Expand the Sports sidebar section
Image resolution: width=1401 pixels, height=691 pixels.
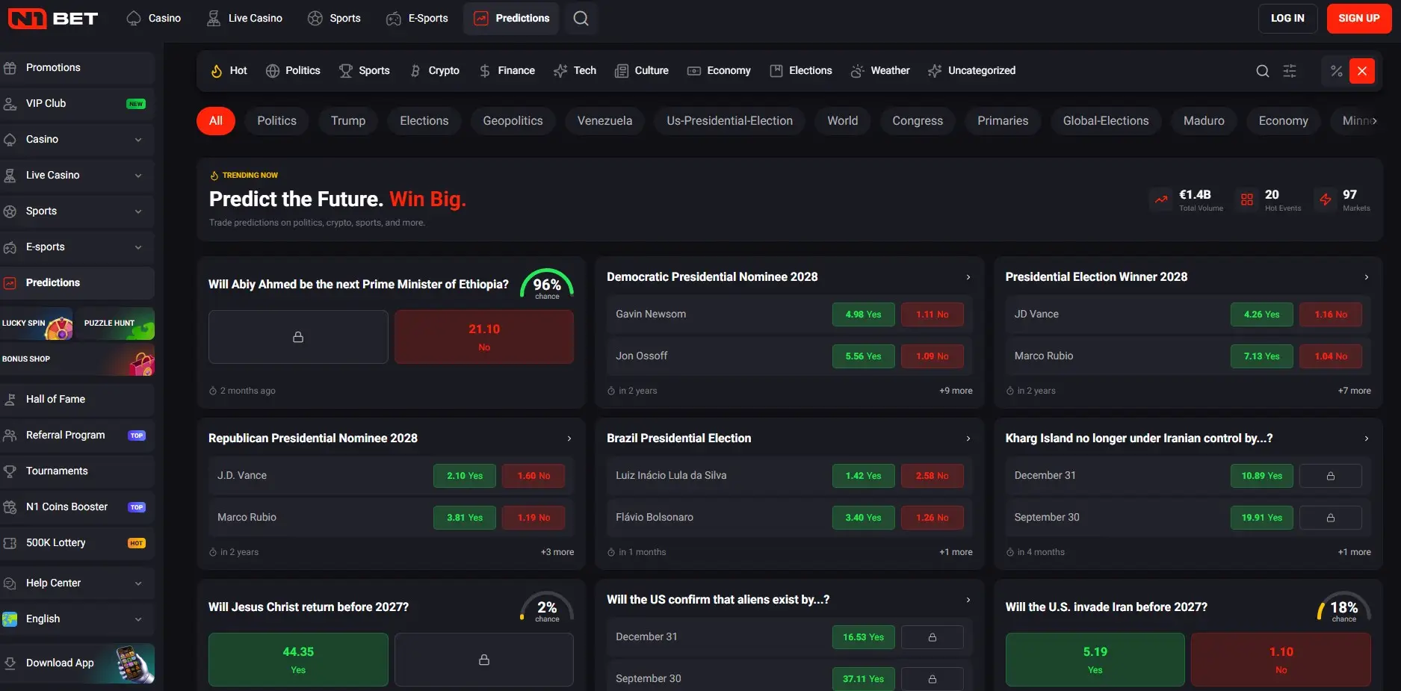[x=138, y=211]
